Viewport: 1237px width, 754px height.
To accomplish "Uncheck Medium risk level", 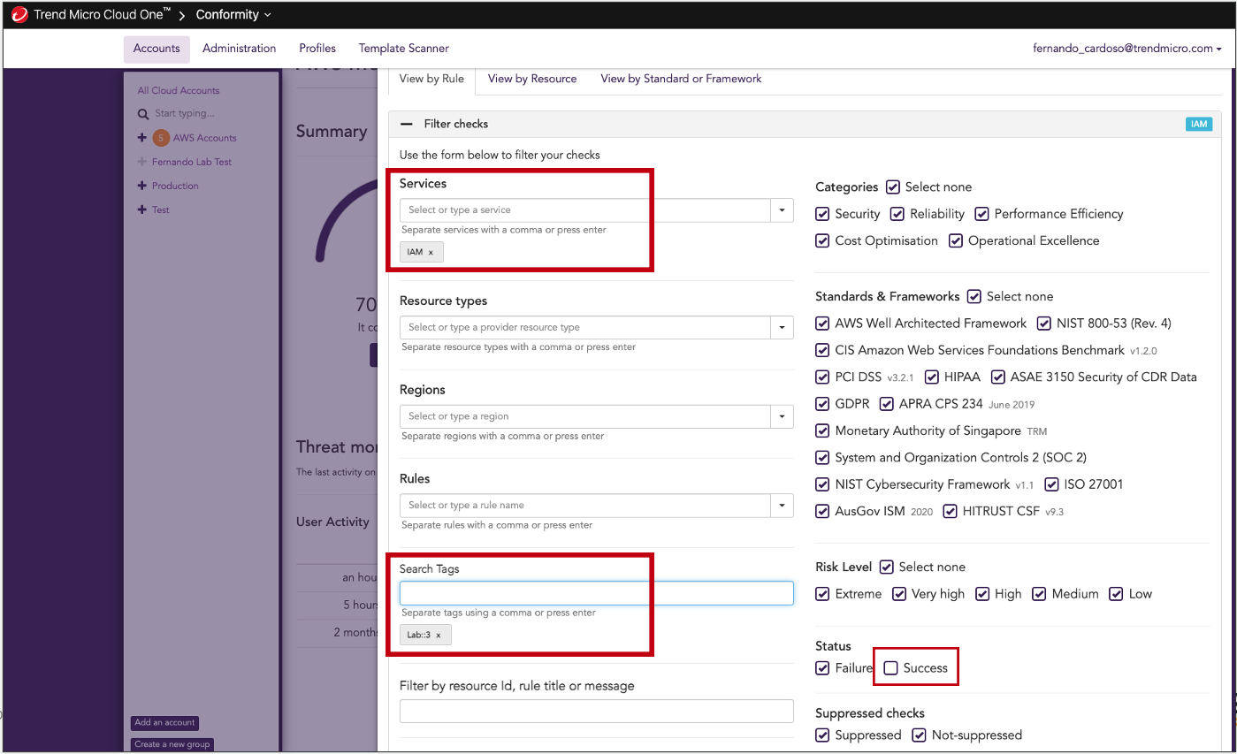I will [x=1039, y=594].
